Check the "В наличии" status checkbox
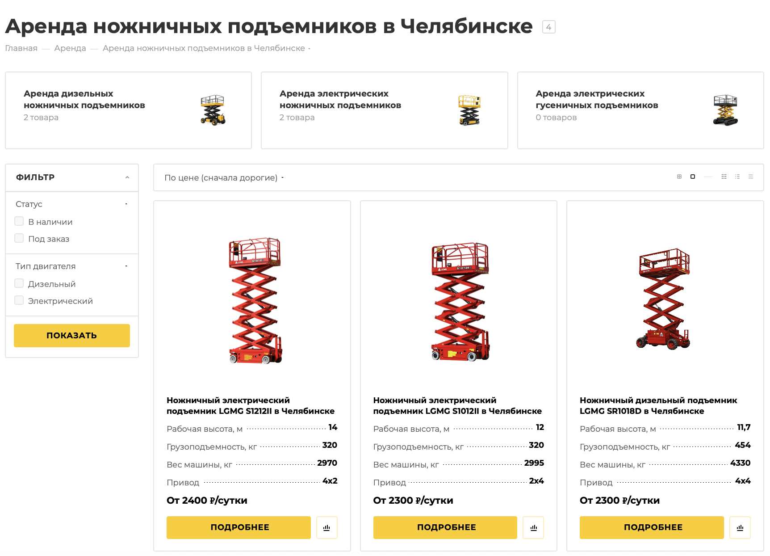 (x=19, y=221)
